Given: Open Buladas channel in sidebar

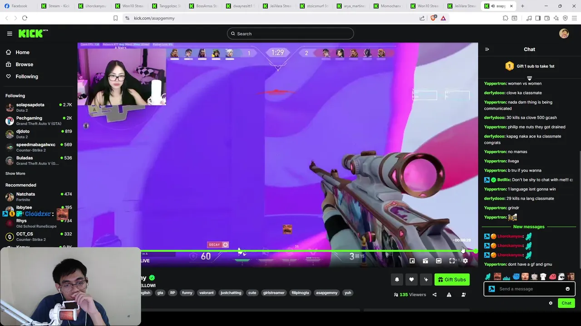Looking at the screenshot, I should 39,160.
